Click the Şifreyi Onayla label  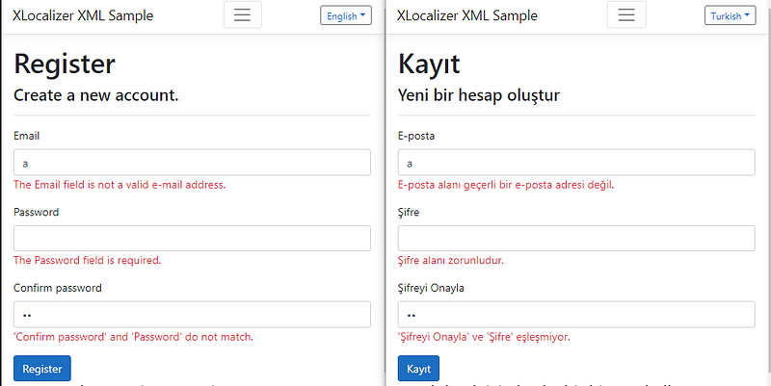pos(438,288)
